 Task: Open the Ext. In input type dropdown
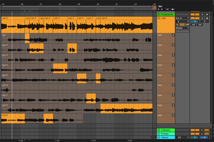(182, 18)
